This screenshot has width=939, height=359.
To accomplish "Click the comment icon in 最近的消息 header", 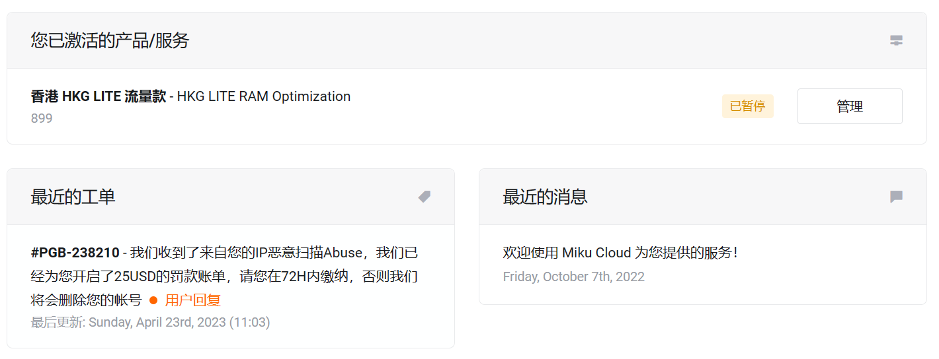I will [x=896, y=197].
